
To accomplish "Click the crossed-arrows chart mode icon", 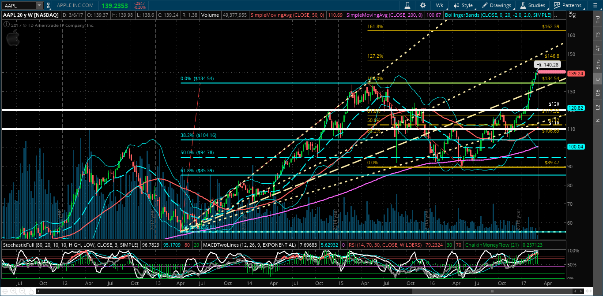I will point(573,15).
